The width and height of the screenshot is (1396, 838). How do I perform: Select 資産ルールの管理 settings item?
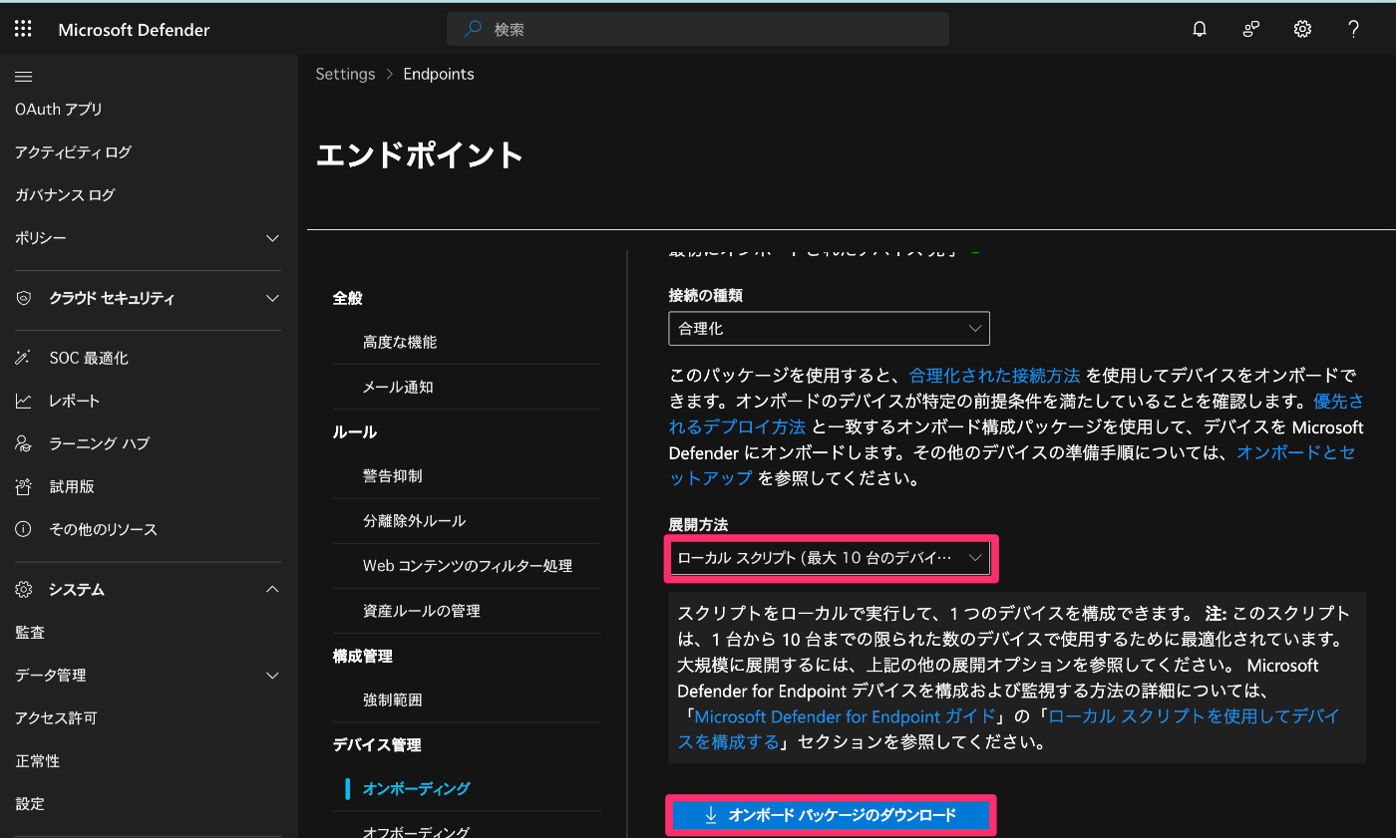pos(422,611)
